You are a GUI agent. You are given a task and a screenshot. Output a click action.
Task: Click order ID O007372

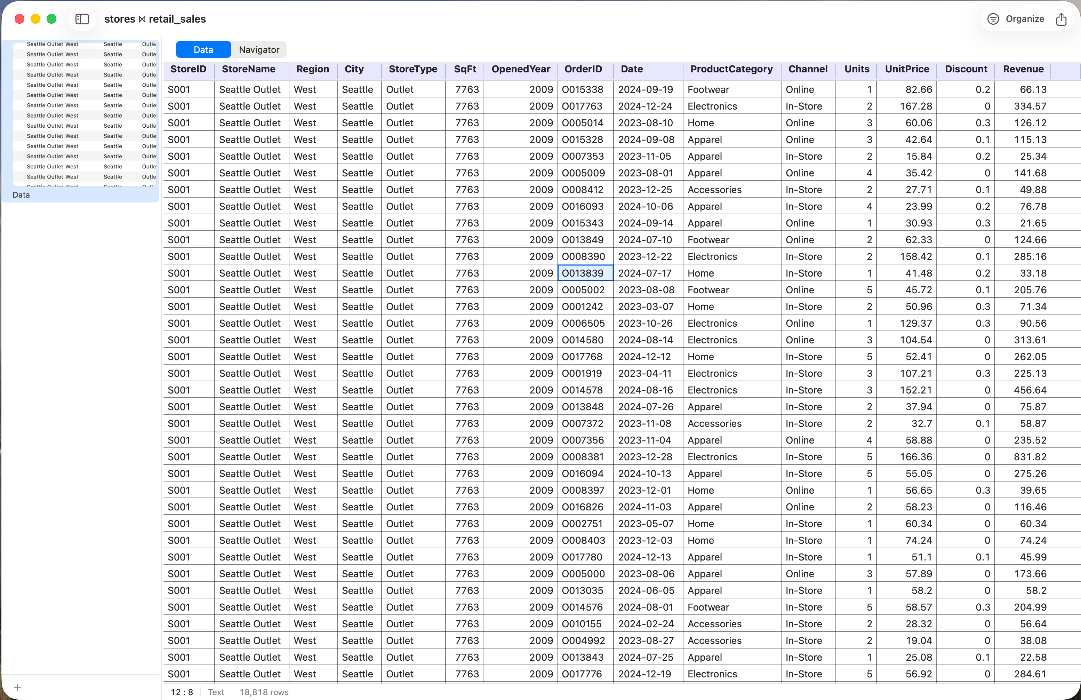[585, 423]
